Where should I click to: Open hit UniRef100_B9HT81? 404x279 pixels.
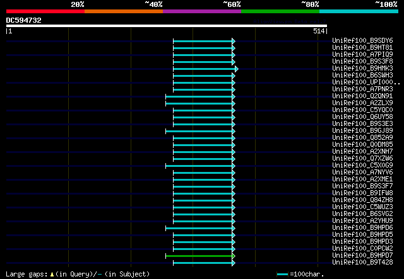pos(362,48)
